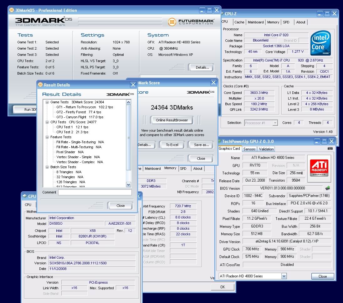Click GPU-Z camera screenshot icon
The width and height of the screenshot is (343, 303).
coord(330,148)
